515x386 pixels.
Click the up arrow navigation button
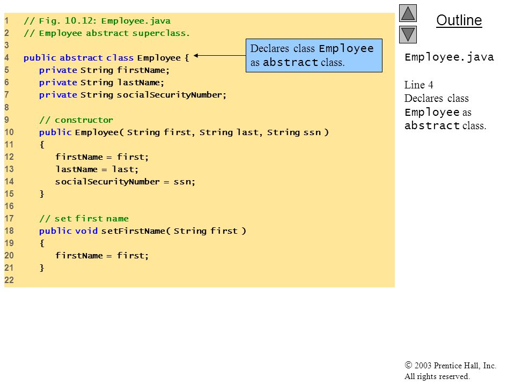tap(408, 13)
